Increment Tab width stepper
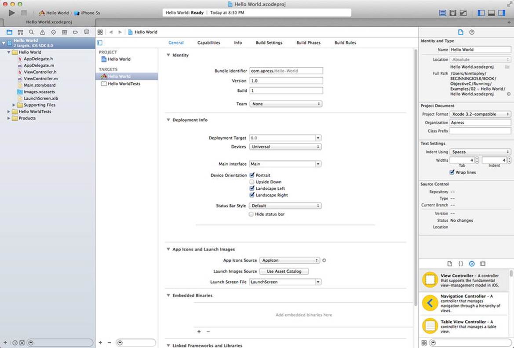The height and width of the screenshot is (348, 514). pos(477,159)
